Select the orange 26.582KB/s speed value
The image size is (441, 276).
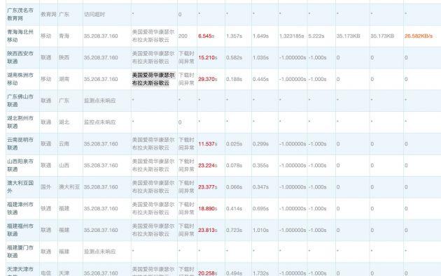pyautogui.click(x=419, y=36)
